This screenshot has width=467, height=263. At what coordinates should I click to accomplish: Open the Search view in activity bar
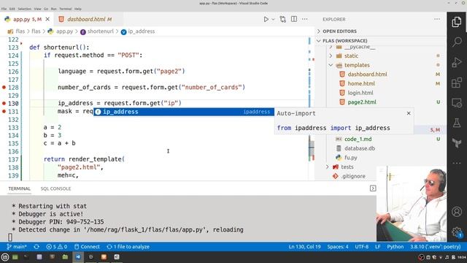[x=457, y=42]
